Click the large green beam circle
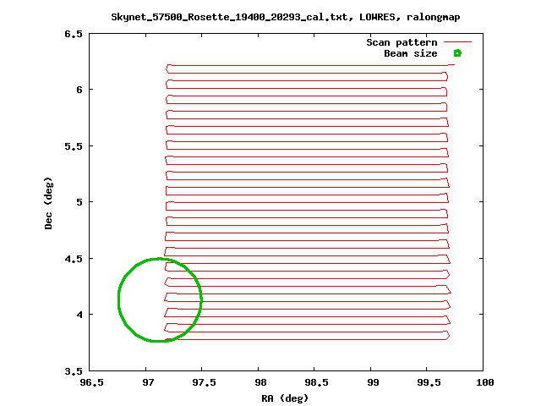Viewport: 541px width, 406px height. (x=160, y=299)
